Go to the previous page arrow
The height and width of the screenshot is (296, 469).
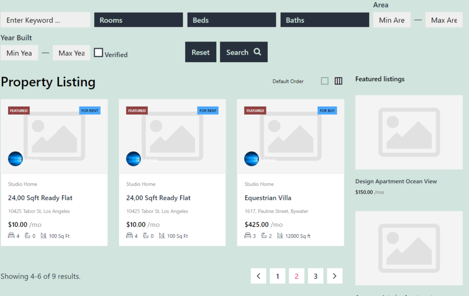pyautogui.click(x=258, y=276)
